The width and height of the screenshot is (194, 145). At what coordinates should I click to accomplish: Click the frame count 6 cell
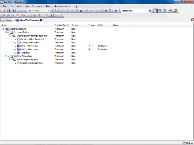(x=89, y=49)
